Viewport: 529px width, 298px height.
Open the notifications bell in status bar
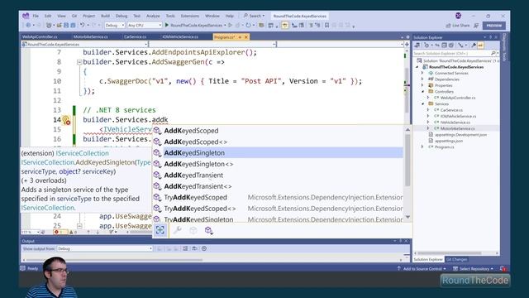[503, 268]
